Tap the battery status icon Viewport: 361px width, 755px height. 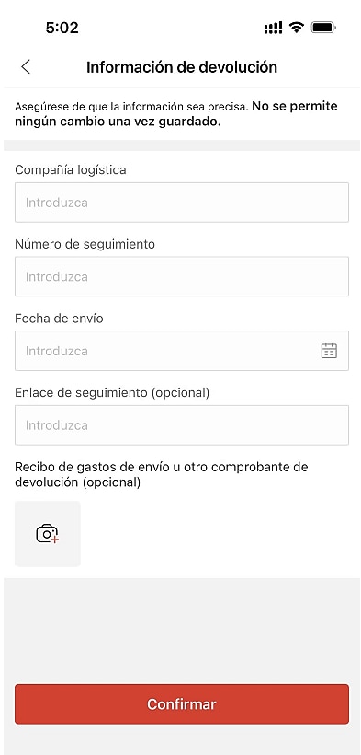[323, 28]
